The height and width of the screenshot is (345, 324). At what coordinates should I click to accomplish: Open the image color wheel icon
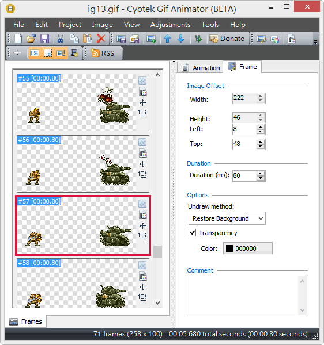tap(274, 39)
